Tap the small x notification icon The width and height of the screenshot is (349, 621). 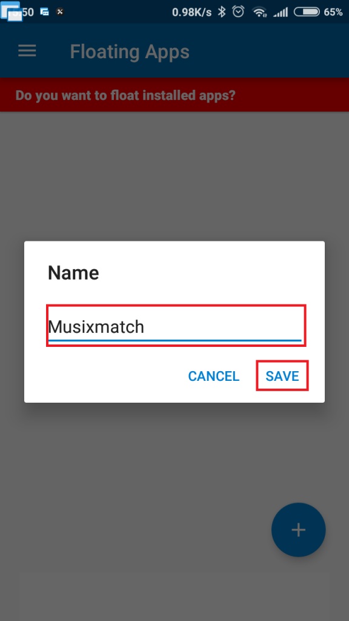click(60, 10)
